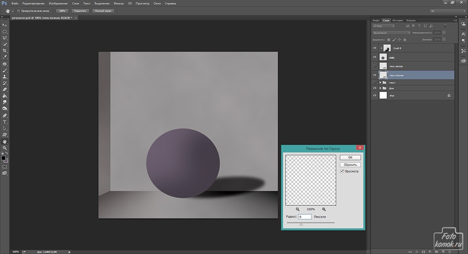This screenshot has width=468, height=254.
Task: Click the blur radius slider handle
Action: tap(301, 224)
